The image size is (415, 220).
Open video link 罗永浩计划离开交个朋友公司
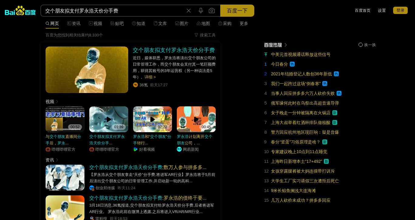(x=195, y=139)
